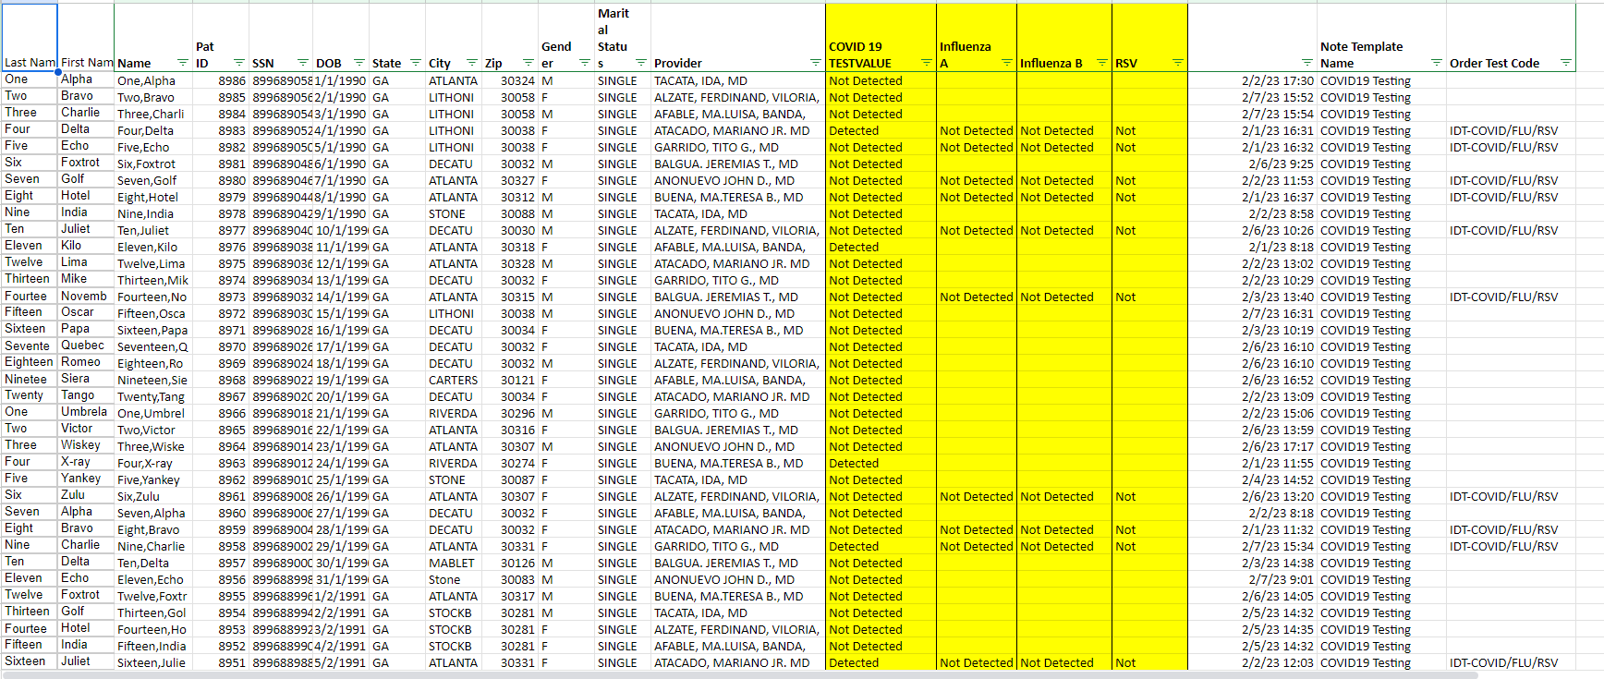The image size is (1604, 679).
Task: Open the COVID 19 TESTVALUE filter arrow
Action: coord(926,63)
